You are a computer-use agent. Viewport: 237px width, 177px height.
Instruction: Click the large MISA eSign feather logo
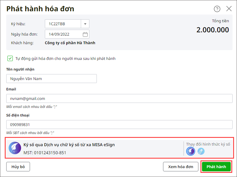(15, 148)
